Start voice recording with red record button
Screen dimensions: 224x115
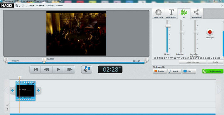210,32
